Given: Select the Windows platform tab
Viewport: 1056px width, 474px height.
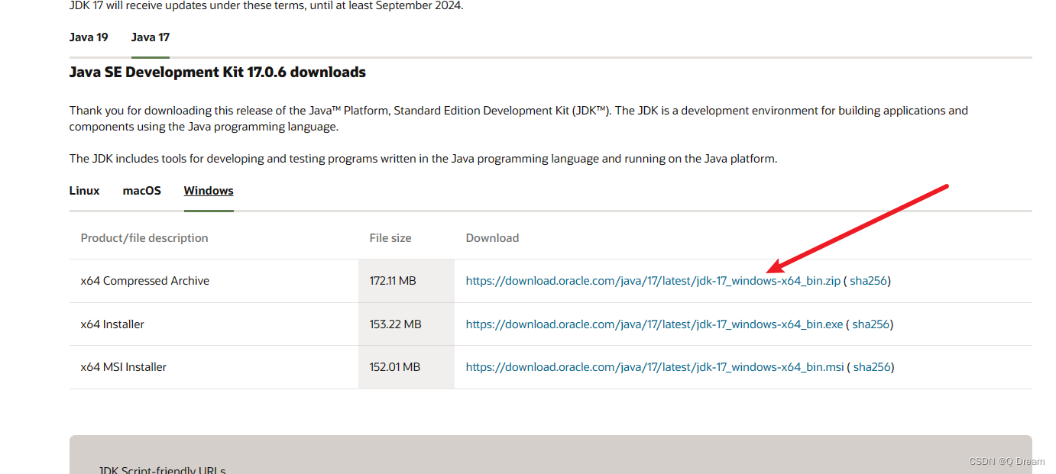Looking at the screenshot, I should (209, 191).
